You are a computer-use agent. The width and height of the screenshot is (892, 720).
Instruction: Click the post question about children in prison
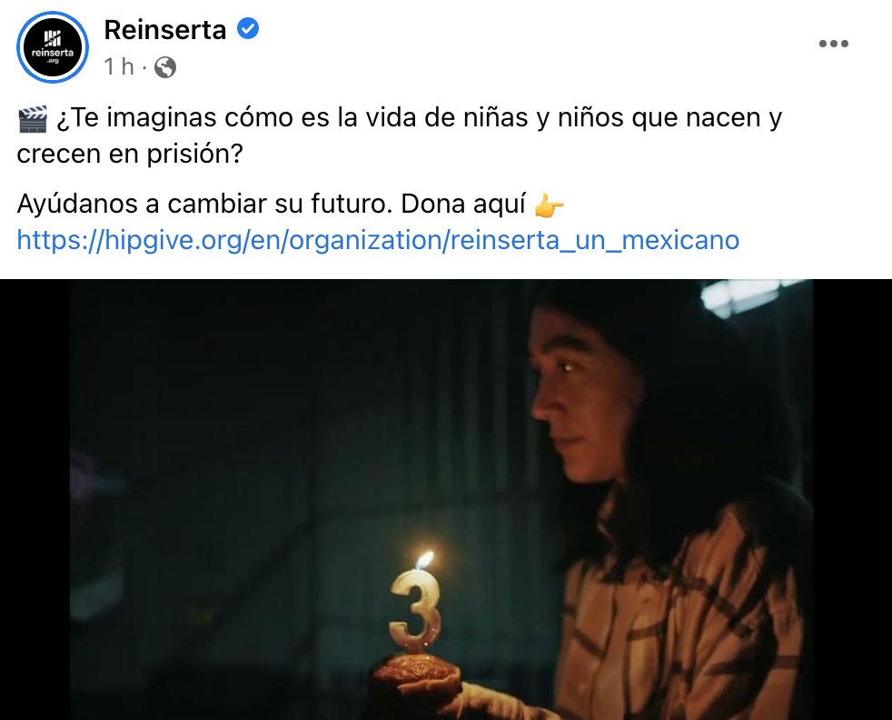point(400,135)
